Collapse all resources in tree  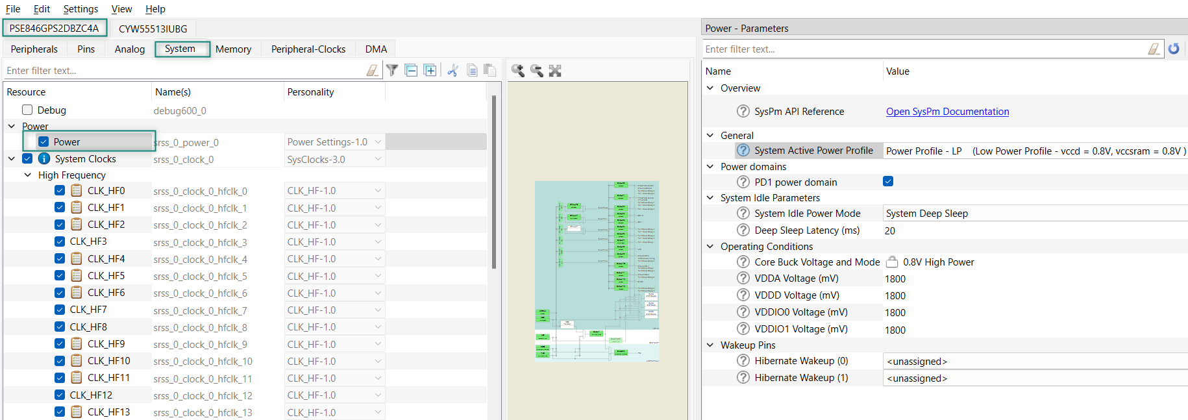click(411, 70)
